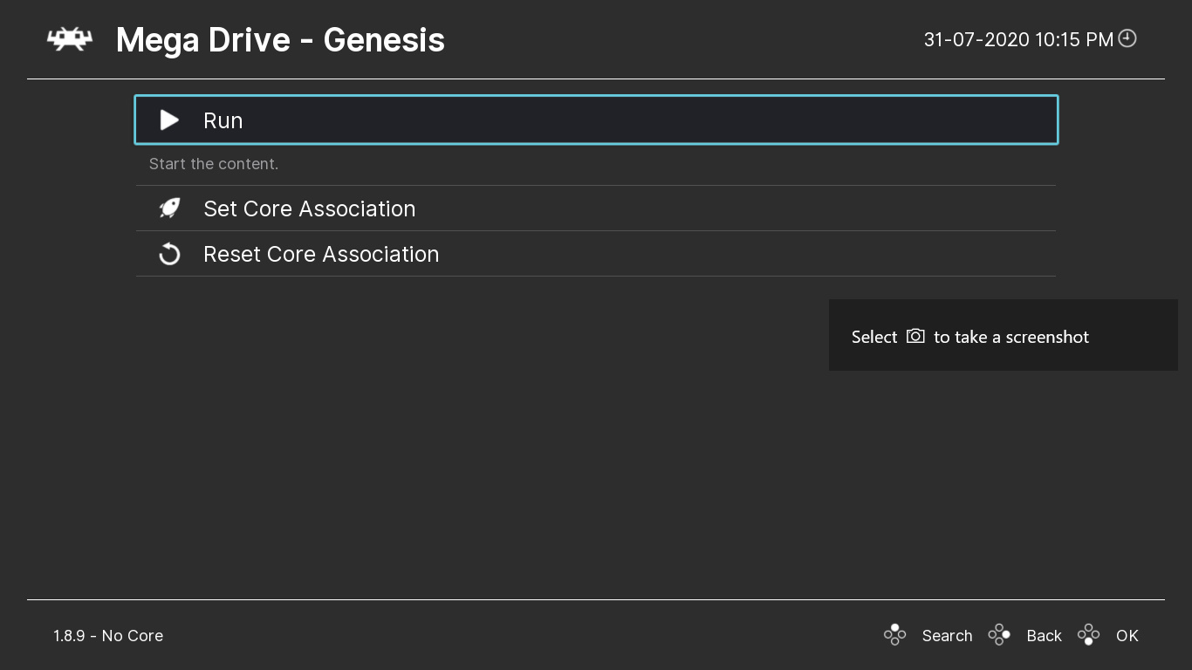
Task: Click the Back gamepad button icon
Action: click(x=999, y=635)
